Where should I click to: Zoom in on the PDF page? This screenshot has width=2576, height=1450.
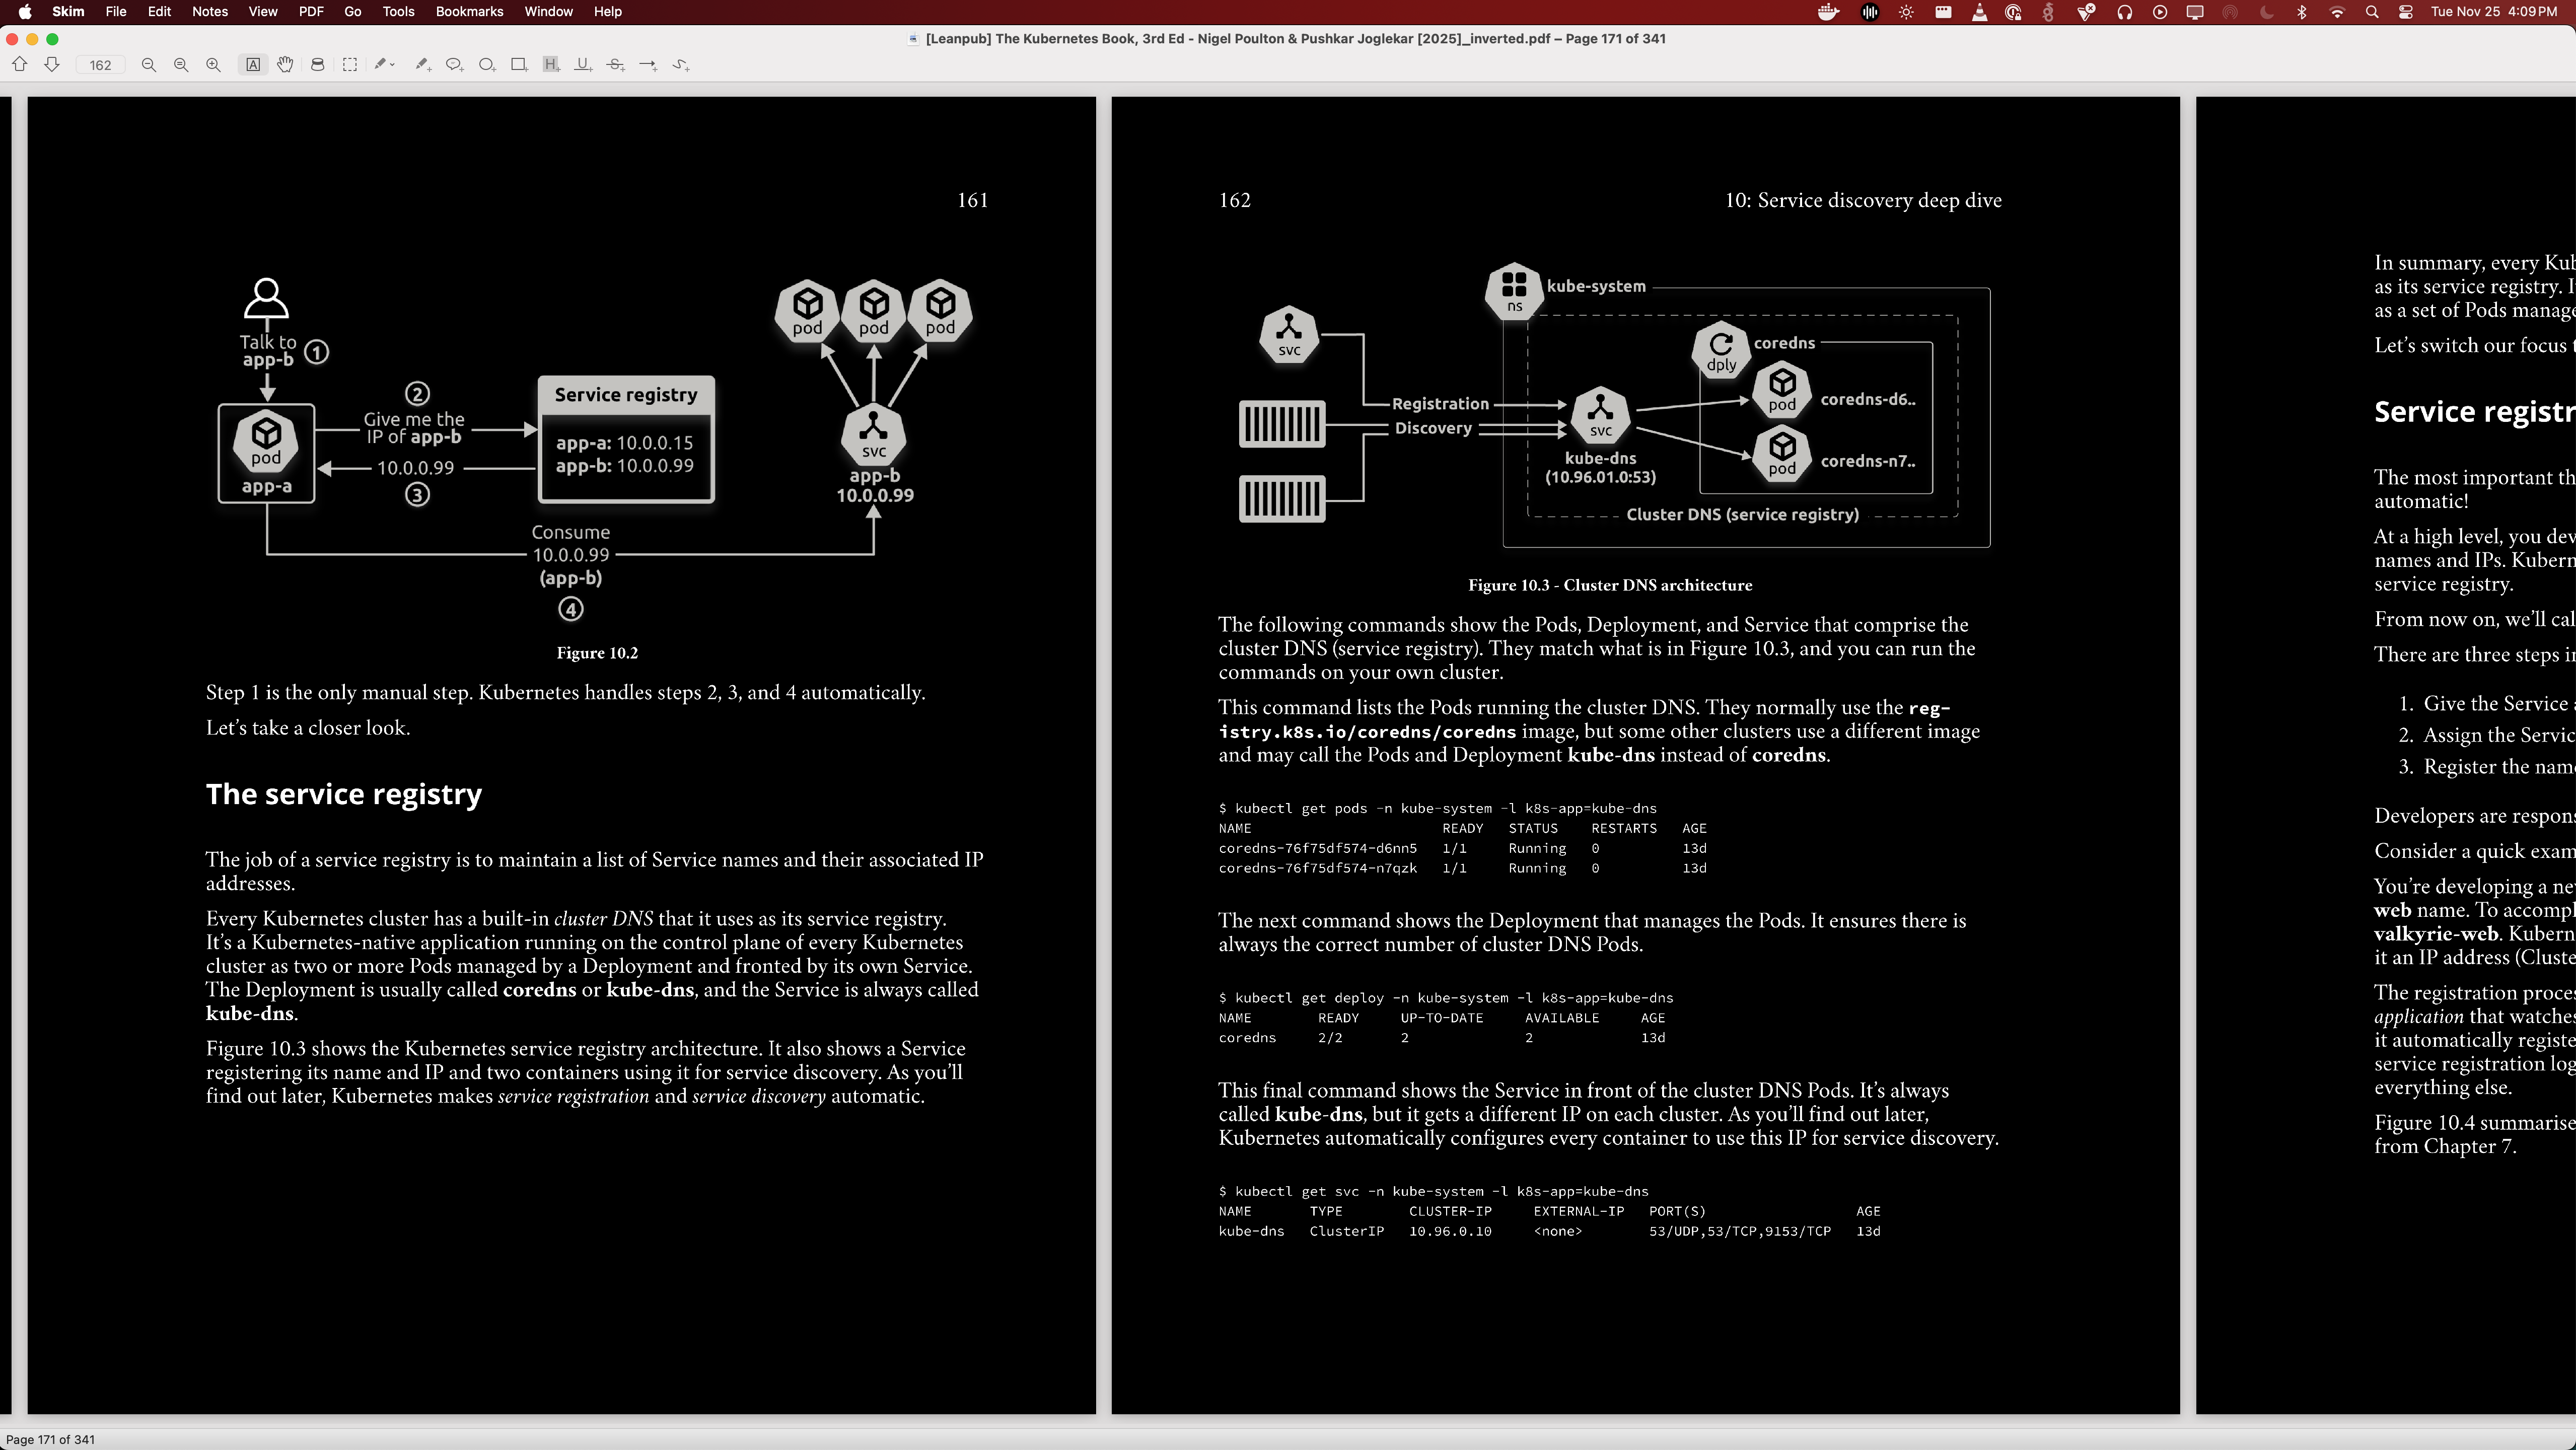coord(212,64)
